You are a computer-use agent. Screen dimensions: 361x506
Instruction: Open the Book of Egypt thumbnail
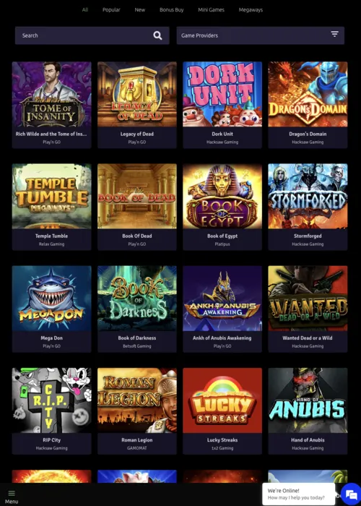222,196
